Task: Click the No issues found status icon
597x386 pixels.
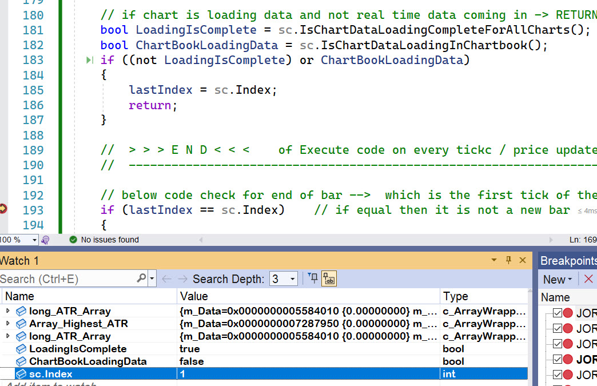Action: coord(73,240)
